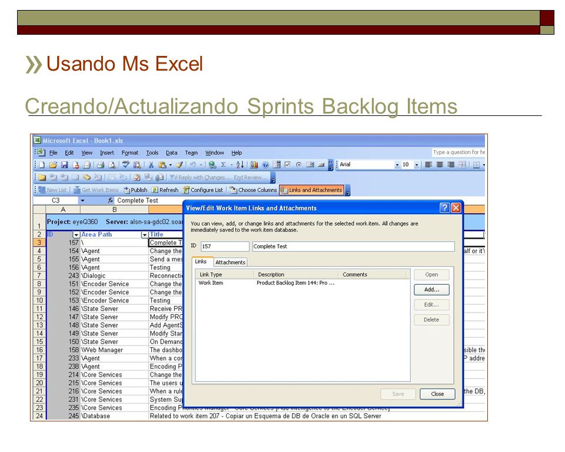565x452 pixels.
Task: Click the Help question-mark toolbar icon
Action: pos(265,165)
